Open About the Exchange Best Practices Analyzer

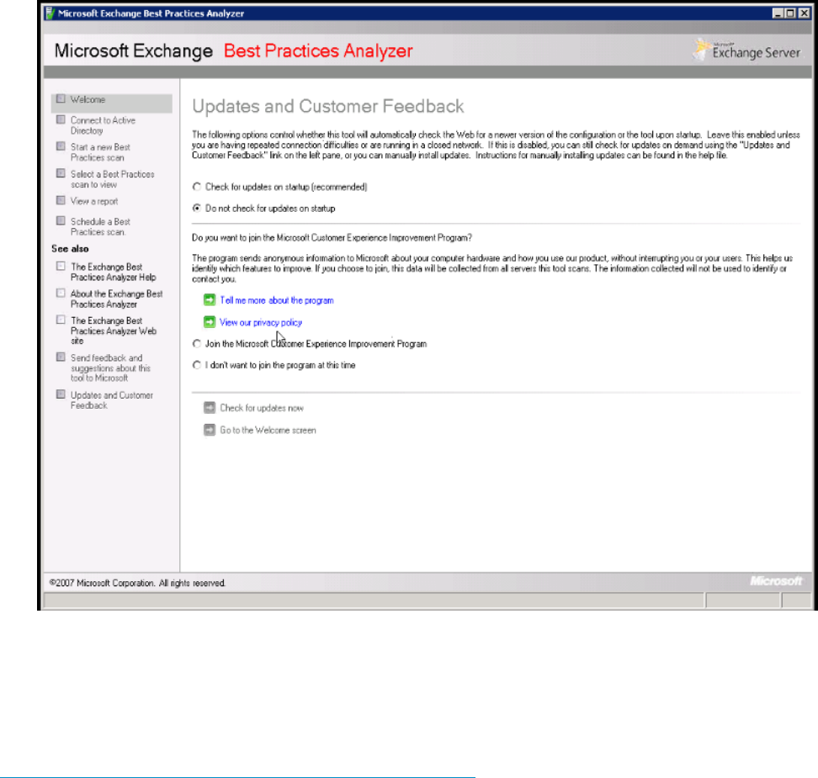(116, 299)
